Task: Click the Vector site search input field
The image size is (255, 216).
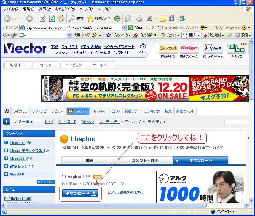Action: click(x=236, y=122)
